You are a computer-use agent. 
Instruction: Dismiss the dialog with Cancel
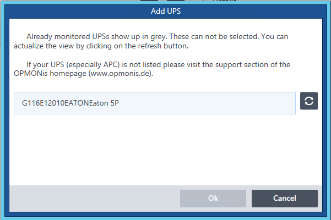(285, 199)
